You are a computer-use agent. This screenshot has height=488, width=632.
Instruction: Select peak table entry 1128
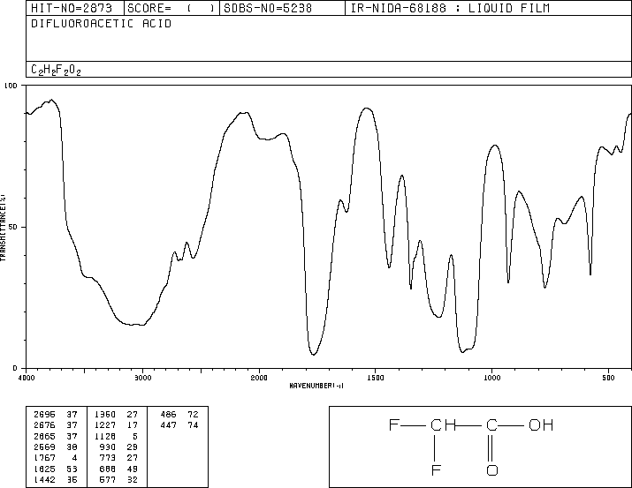pos(105,436)
